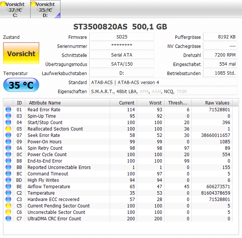The image size is (242, 238).
Task: Select the Seek Error Rate attribute name
Action: point(44,135)
